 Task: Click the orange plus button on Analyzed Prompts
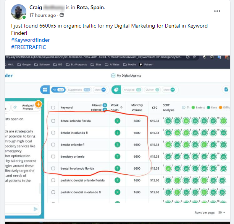click(x=38, y=104)
